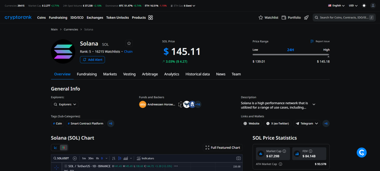Select the 30m chart interval
Viewport: 380px width, 171px height.
[91, 158]
